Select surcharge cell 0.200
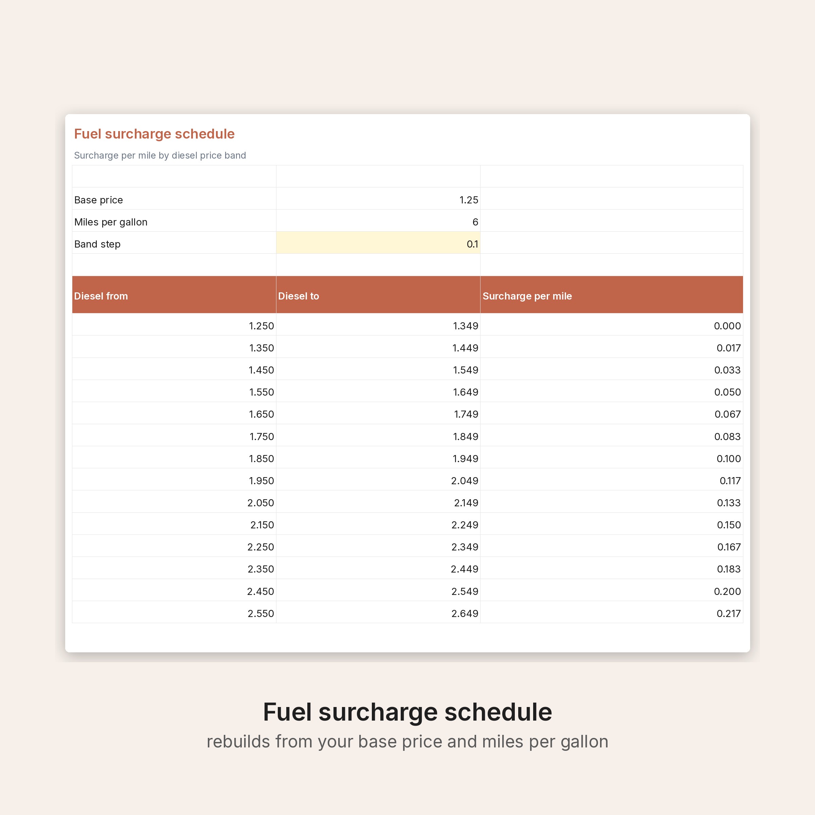 [x=612, y=590]
